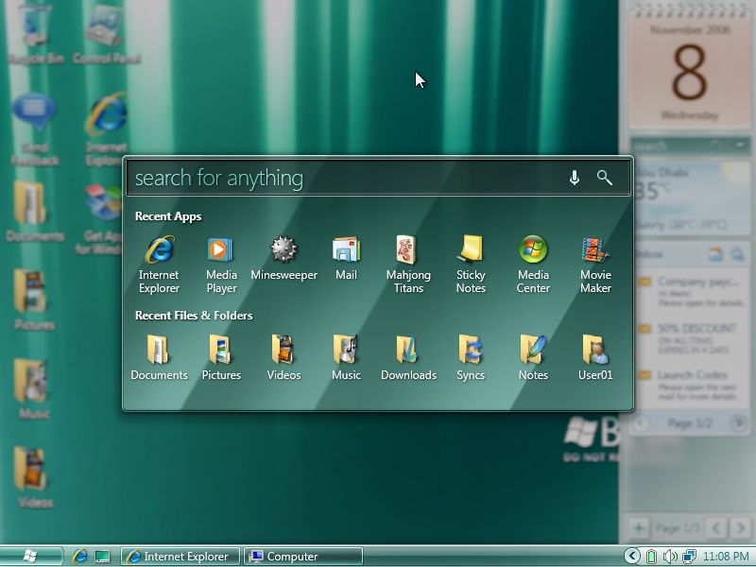Open Internet Explorer from Recent Apps
The width and height of the screenshot is (756, 567).
pyautogui.click(x=159, y=265)
